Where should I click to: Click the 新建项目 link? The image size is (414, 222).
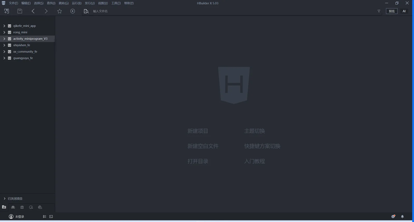point(198,131)
